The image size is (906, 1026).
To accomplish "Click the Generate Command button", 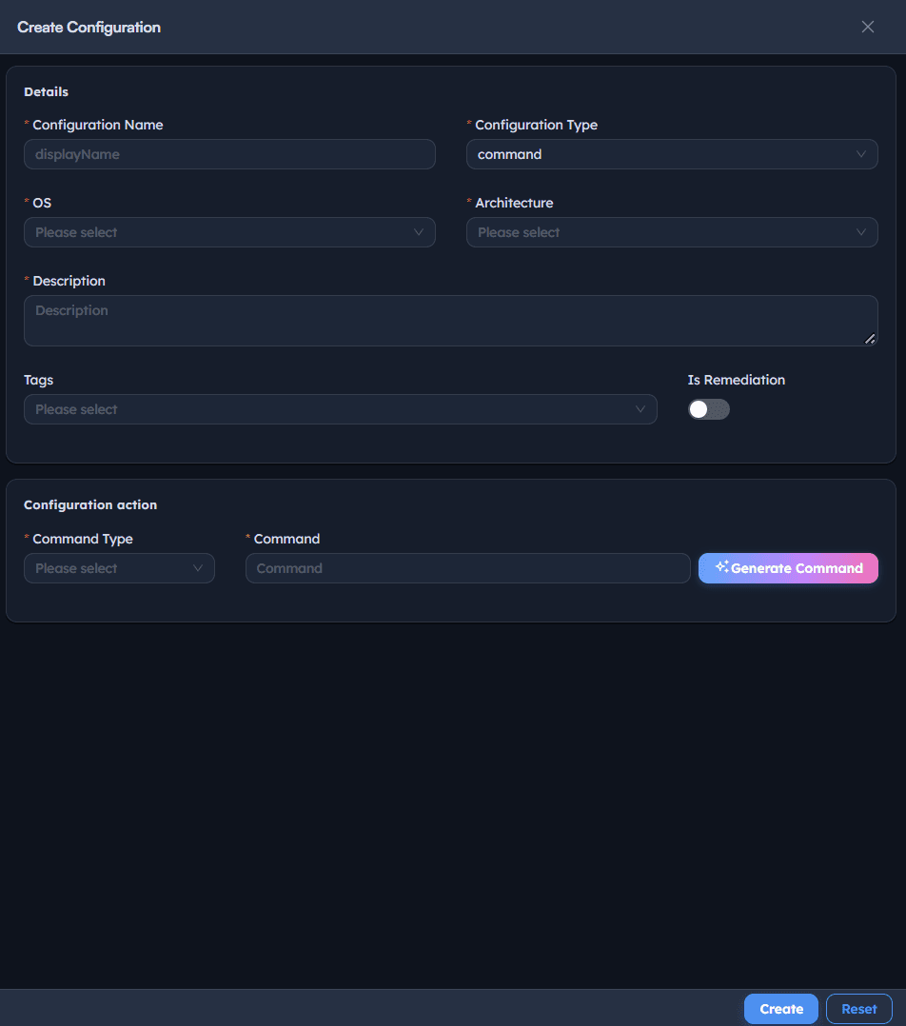I will (x=788, y=568).
